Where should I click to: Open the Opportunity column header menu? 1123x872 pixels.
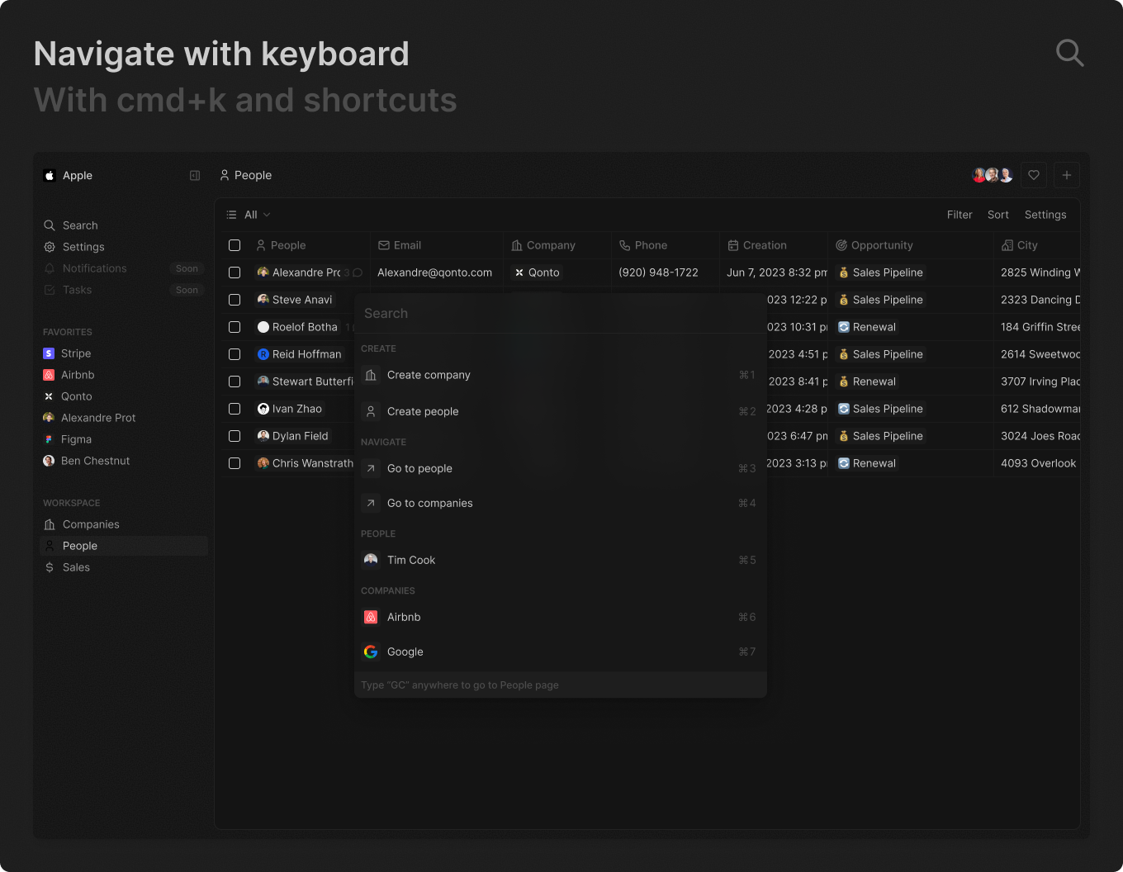click(x=881, y=245)
